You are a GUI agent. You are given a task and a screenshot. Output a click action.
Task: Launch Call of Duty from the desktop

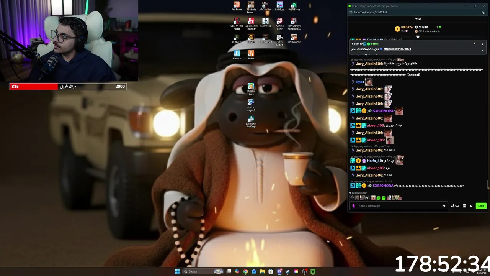(x=280, y=40)
